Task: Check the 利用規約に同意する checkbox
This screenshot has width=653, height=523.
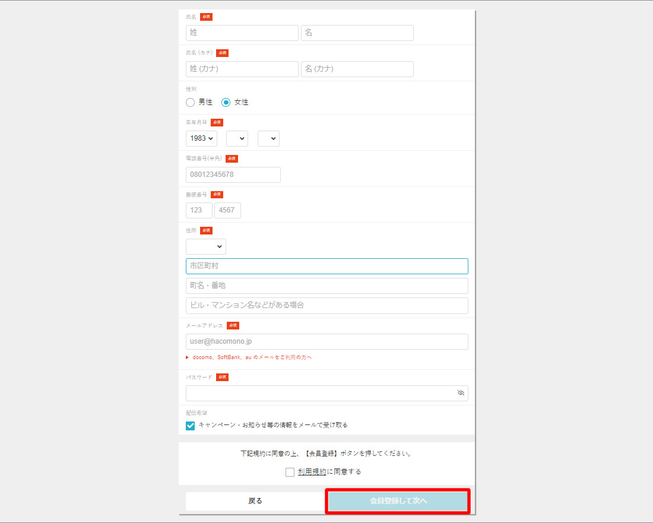Action: pos(290,472)
